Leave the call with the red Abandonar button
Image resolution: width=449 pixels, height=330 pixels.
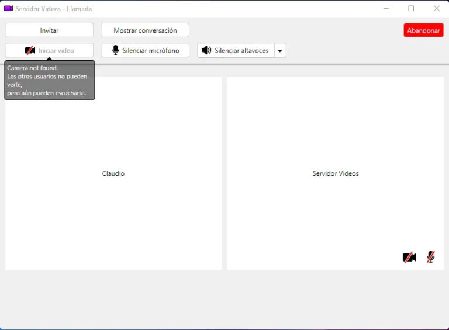423,30
